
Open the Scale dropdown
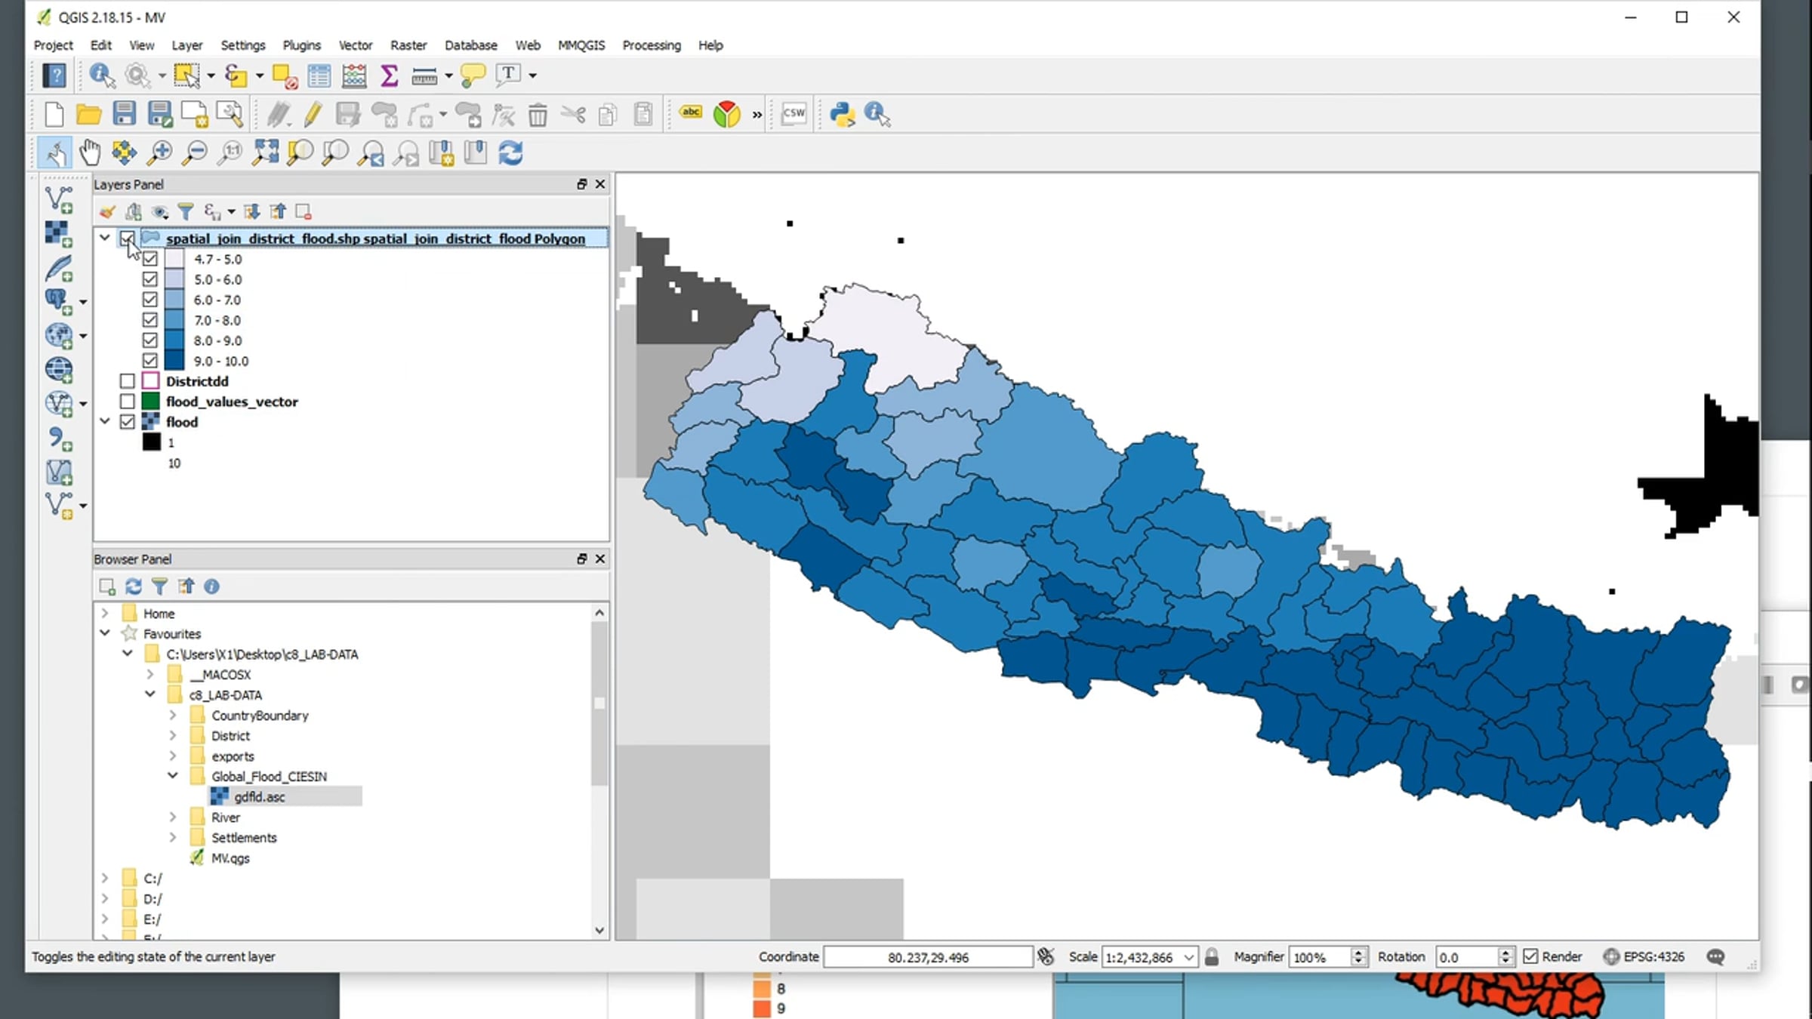pos(1188,957)
